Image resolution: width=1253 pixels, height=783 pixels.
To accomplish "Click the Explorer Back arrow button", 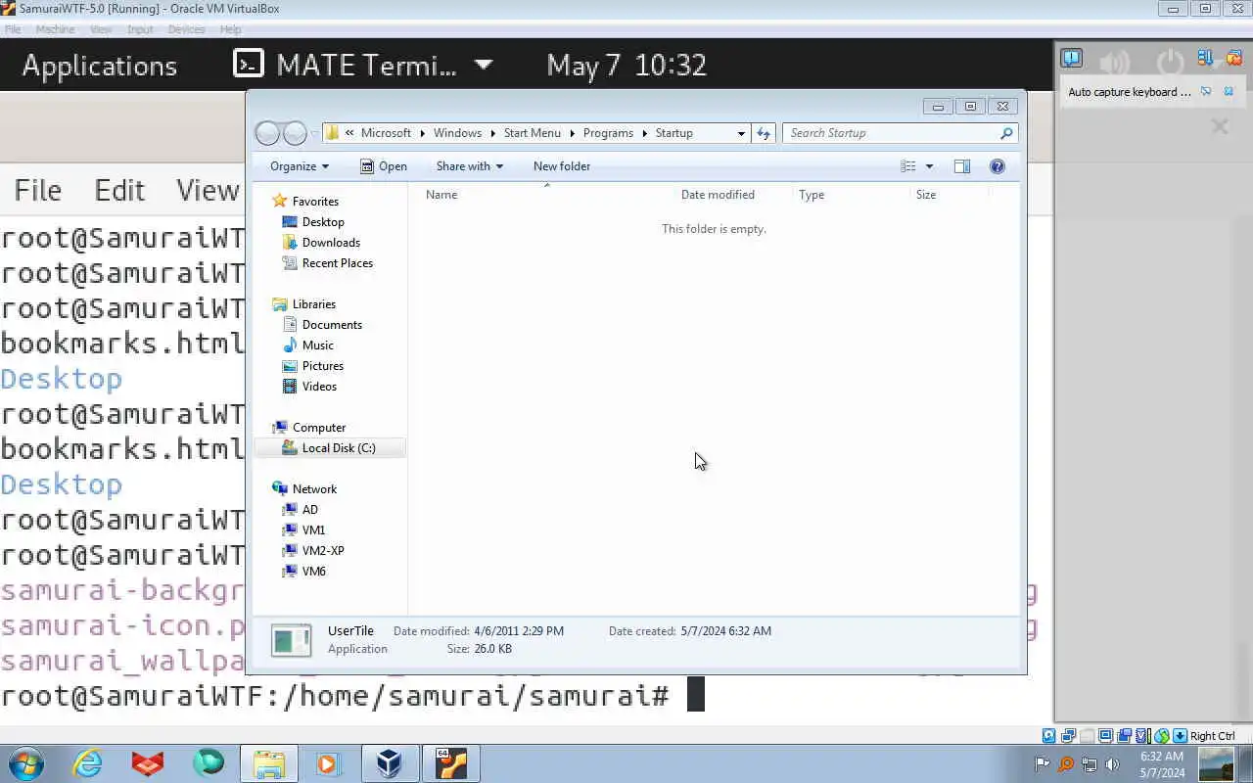I will (x=267, y=133).
